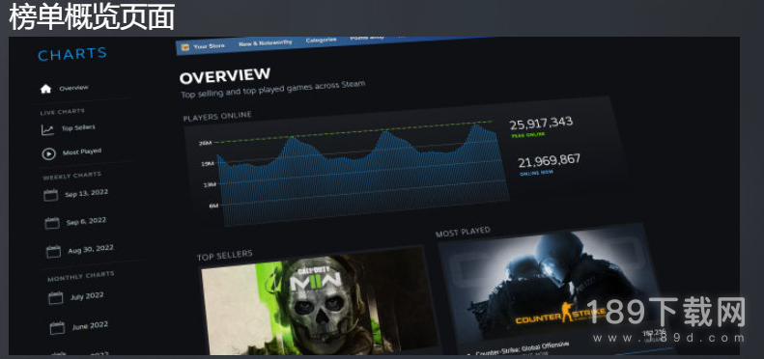Select the Sep 13, 2022 calendar icon
764x359 pixels.
pyautogui.click(x=50, y=195)
